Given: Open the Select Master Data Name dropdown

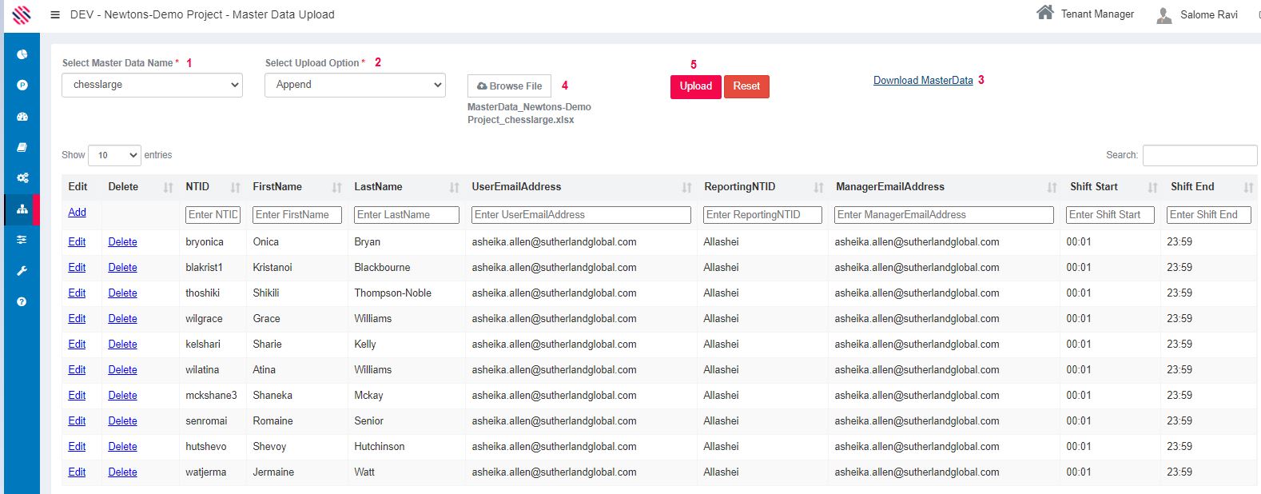Looking at the screenshot, I should coord(152,85).
